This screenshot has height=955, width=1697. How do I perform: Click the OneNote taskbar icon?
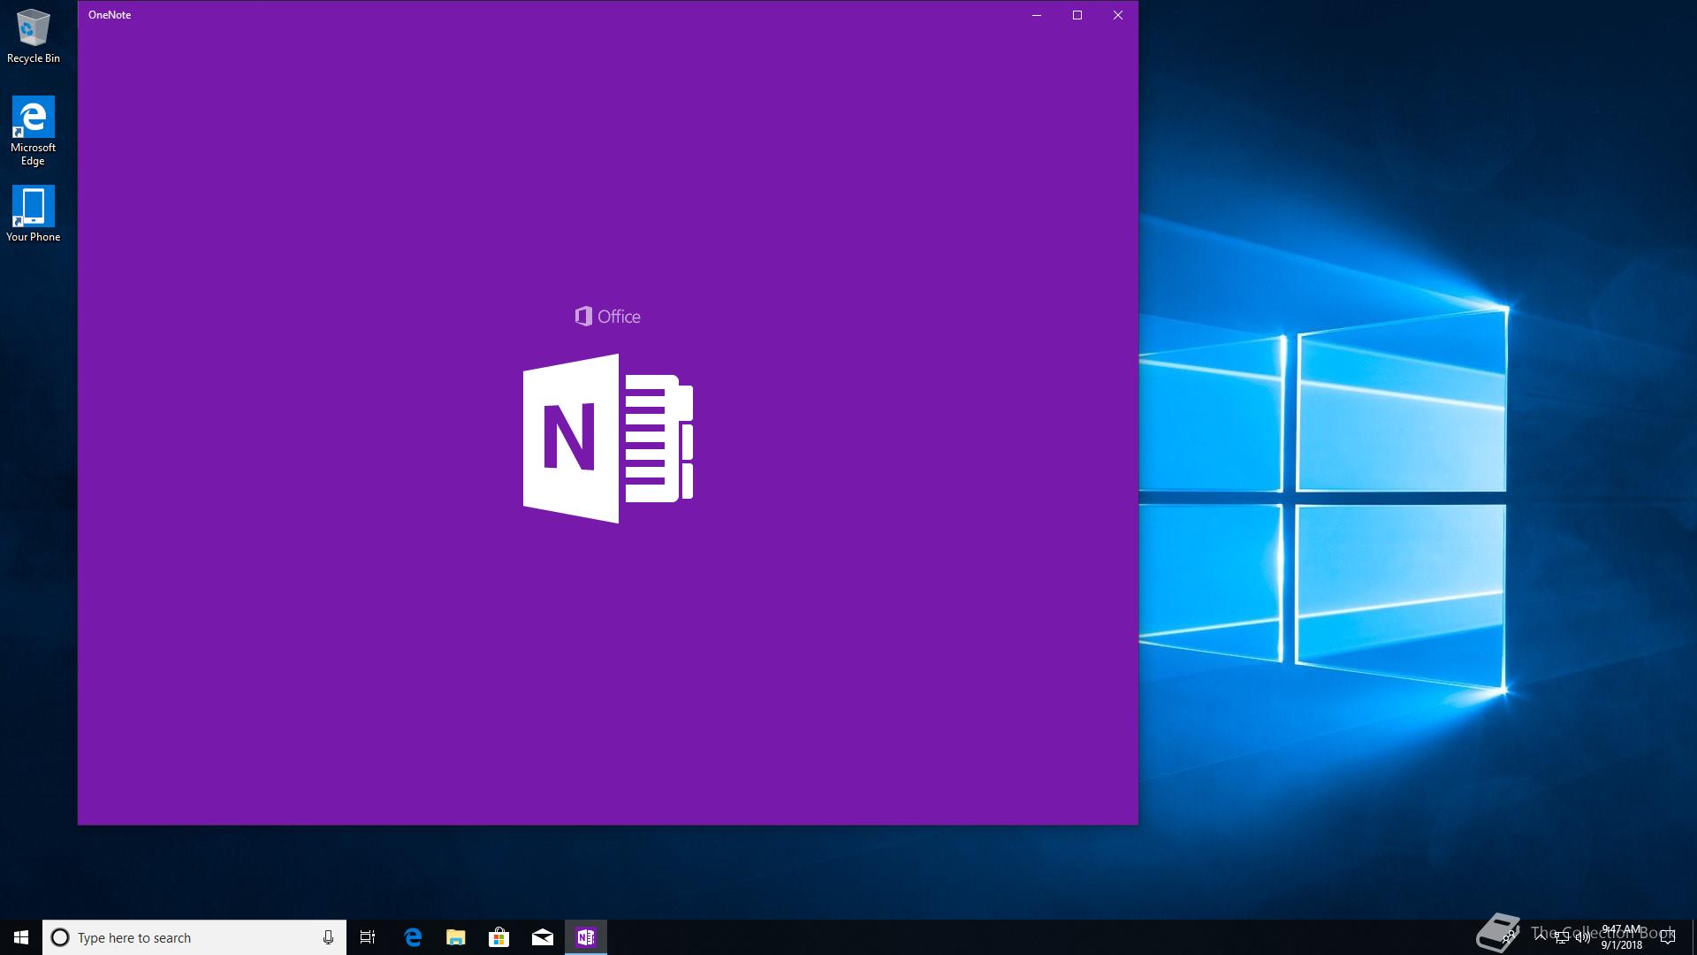tap(586, 937)
